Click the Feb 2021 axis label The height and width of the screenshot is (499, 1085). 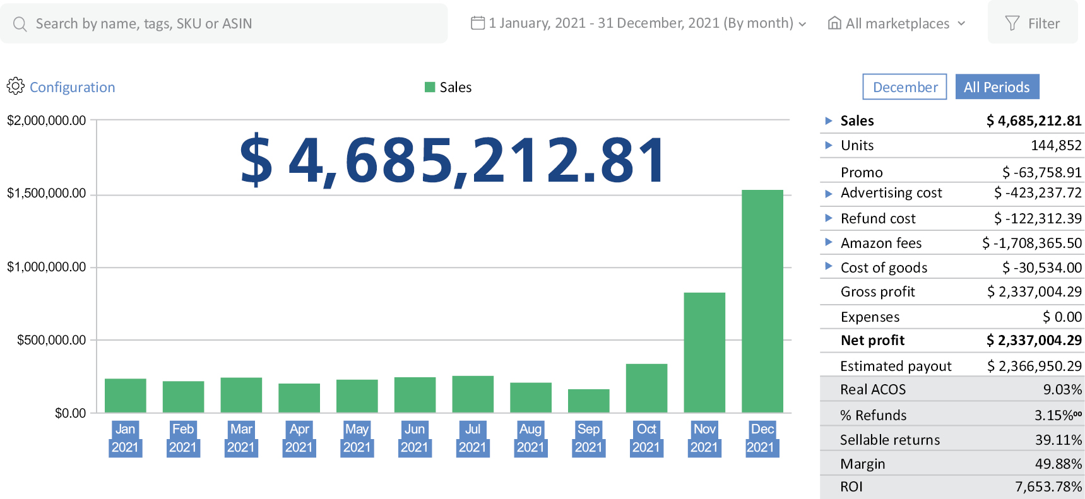[x=183, y=438]
